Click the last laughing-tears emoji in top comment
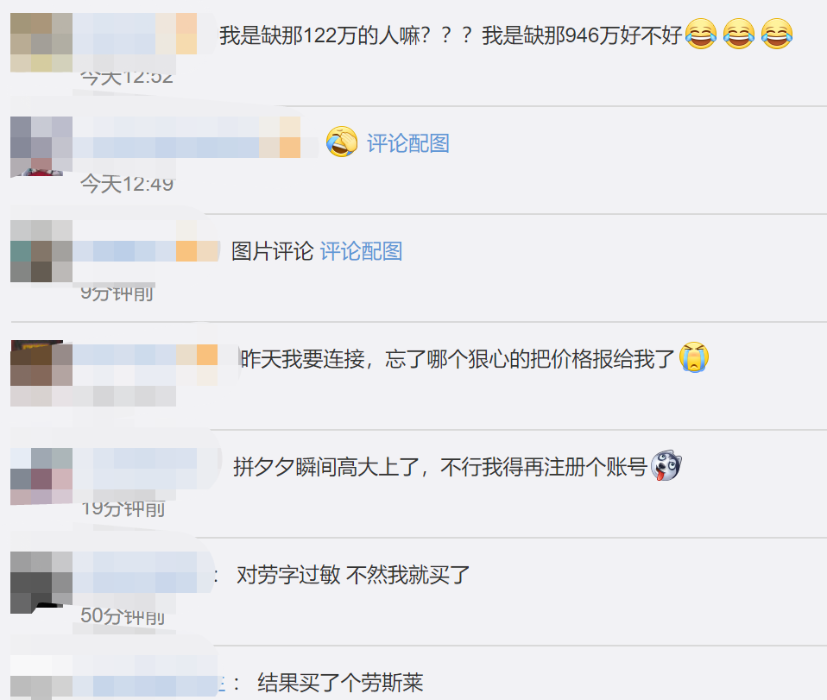The width and height of the screenshot is (827, 700). pyautogui.click(x=776, y=34)
